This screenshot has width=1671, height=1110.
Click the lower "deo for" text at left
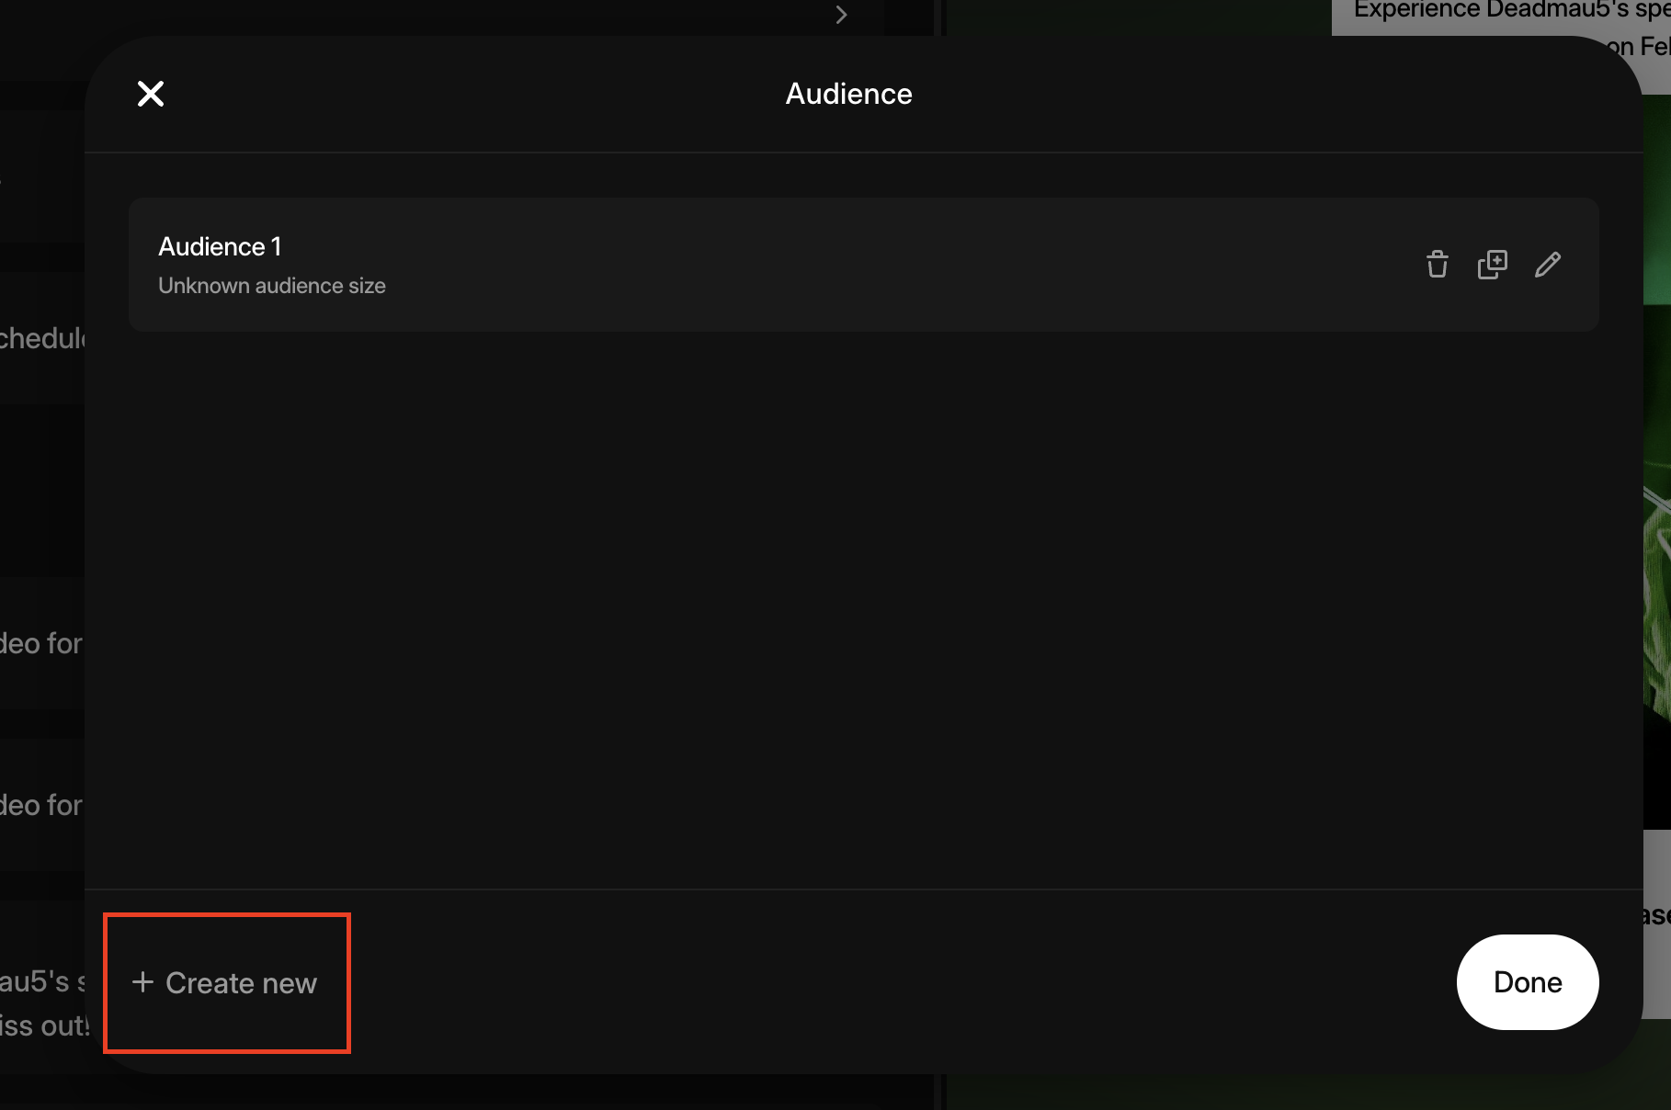point(41,805)
